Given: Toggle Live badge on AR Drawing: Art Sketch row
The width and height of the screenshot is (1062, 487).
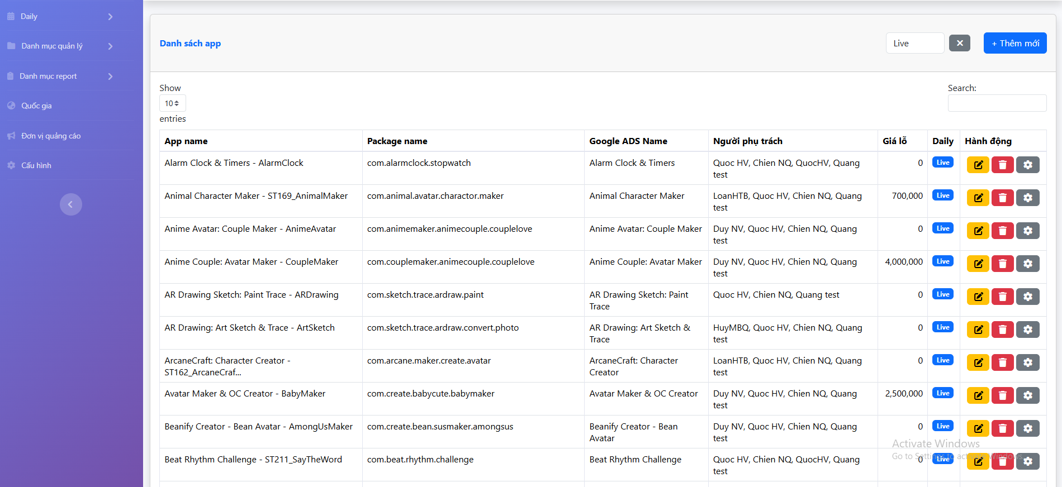Looking at the screenshot, I should tap(942, 327).
